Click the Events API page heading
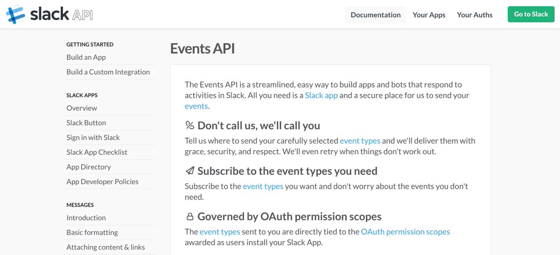 pyautogui.click(x=203, y=48)
